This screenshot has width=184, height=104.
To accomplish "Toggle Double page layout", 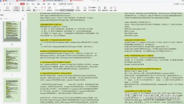I will click(x=63, y=10).
